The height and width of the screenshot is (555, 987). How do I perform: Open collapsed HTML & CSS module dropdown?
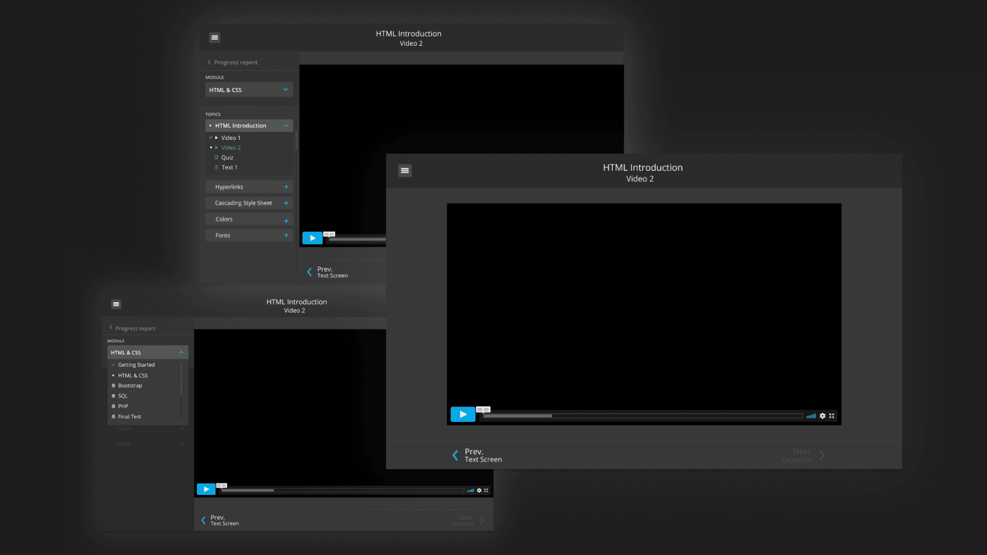tap(249, 90)
